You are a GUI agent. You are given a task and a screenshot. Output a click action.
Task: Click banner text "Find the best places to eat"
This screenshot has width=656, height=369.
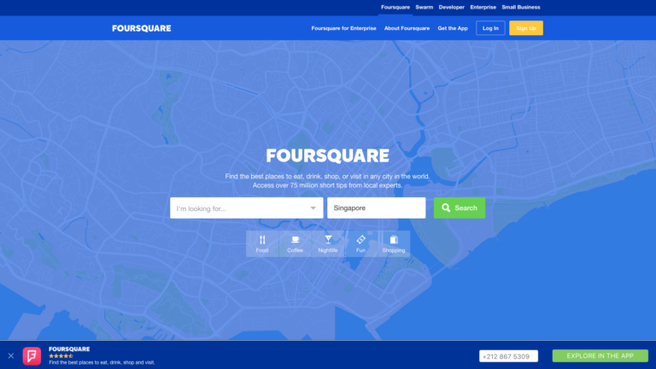pyautogui.click(x=102, y=362)
